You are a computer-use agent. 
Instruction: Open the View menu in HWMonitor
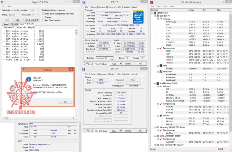[x=158, y=6]
